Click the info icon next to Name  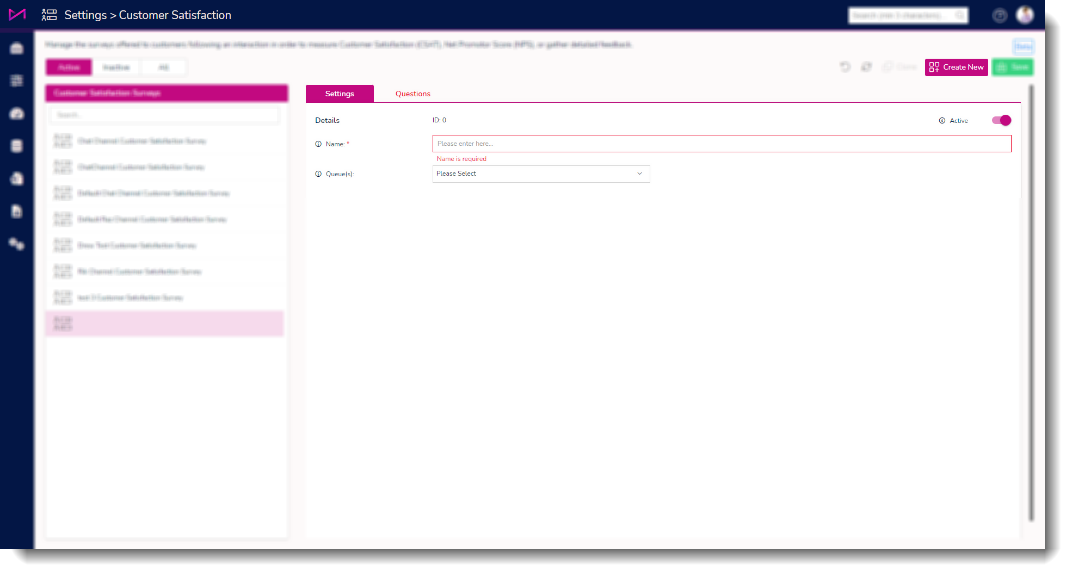318,144
